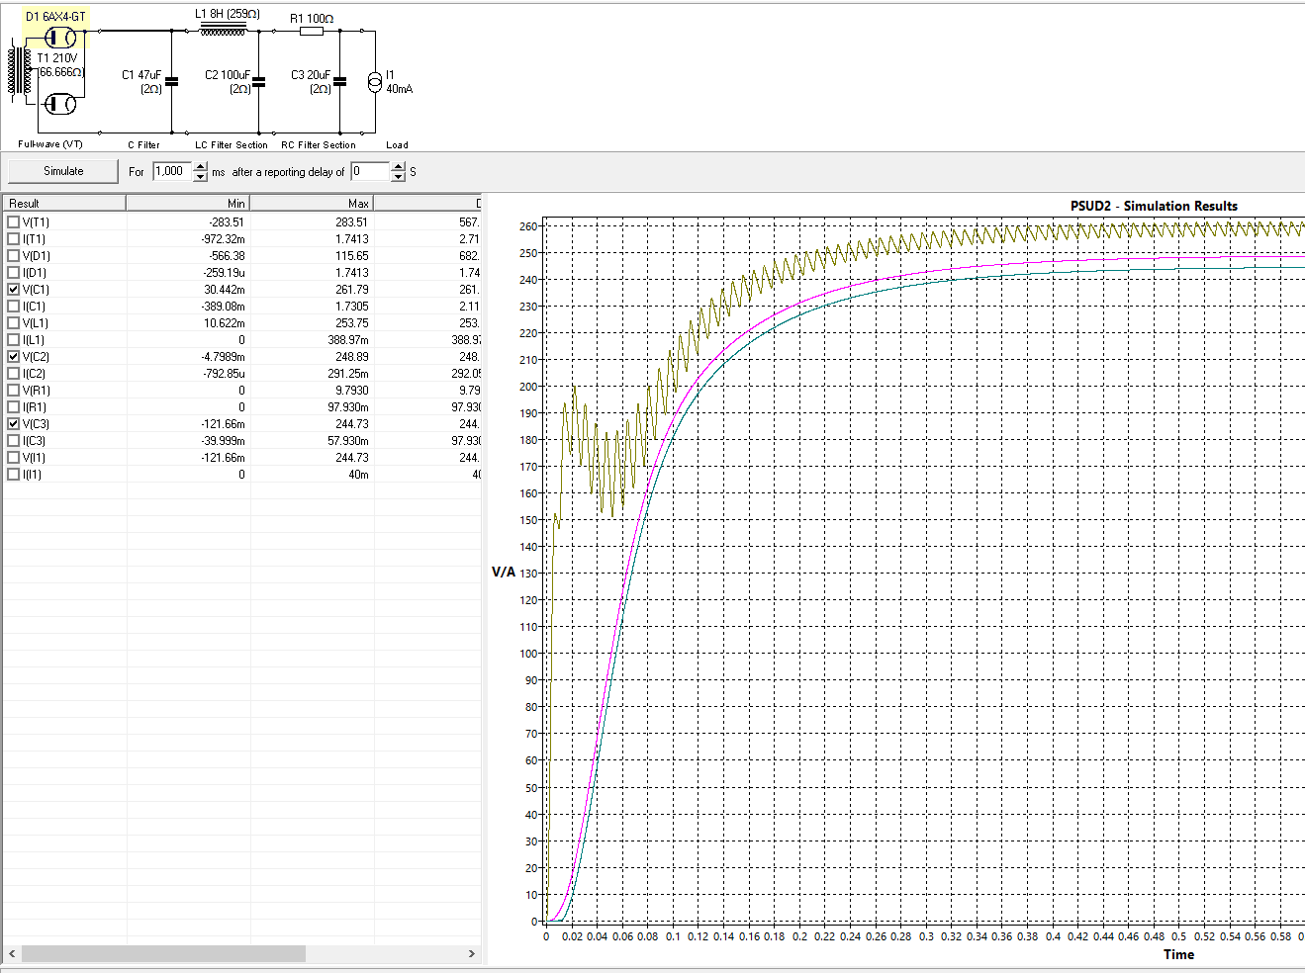The image size is (1305, 973).
Task: Enable the I(D1) result checkbox
Action: pos(14,273)
